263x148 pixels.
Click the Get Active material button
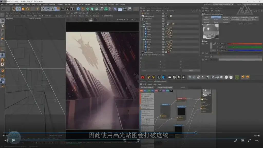(x=147, y=87)
